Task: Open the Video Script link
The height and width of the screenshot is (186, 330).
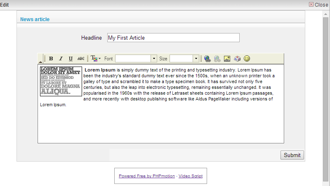Action: [191, 176]
